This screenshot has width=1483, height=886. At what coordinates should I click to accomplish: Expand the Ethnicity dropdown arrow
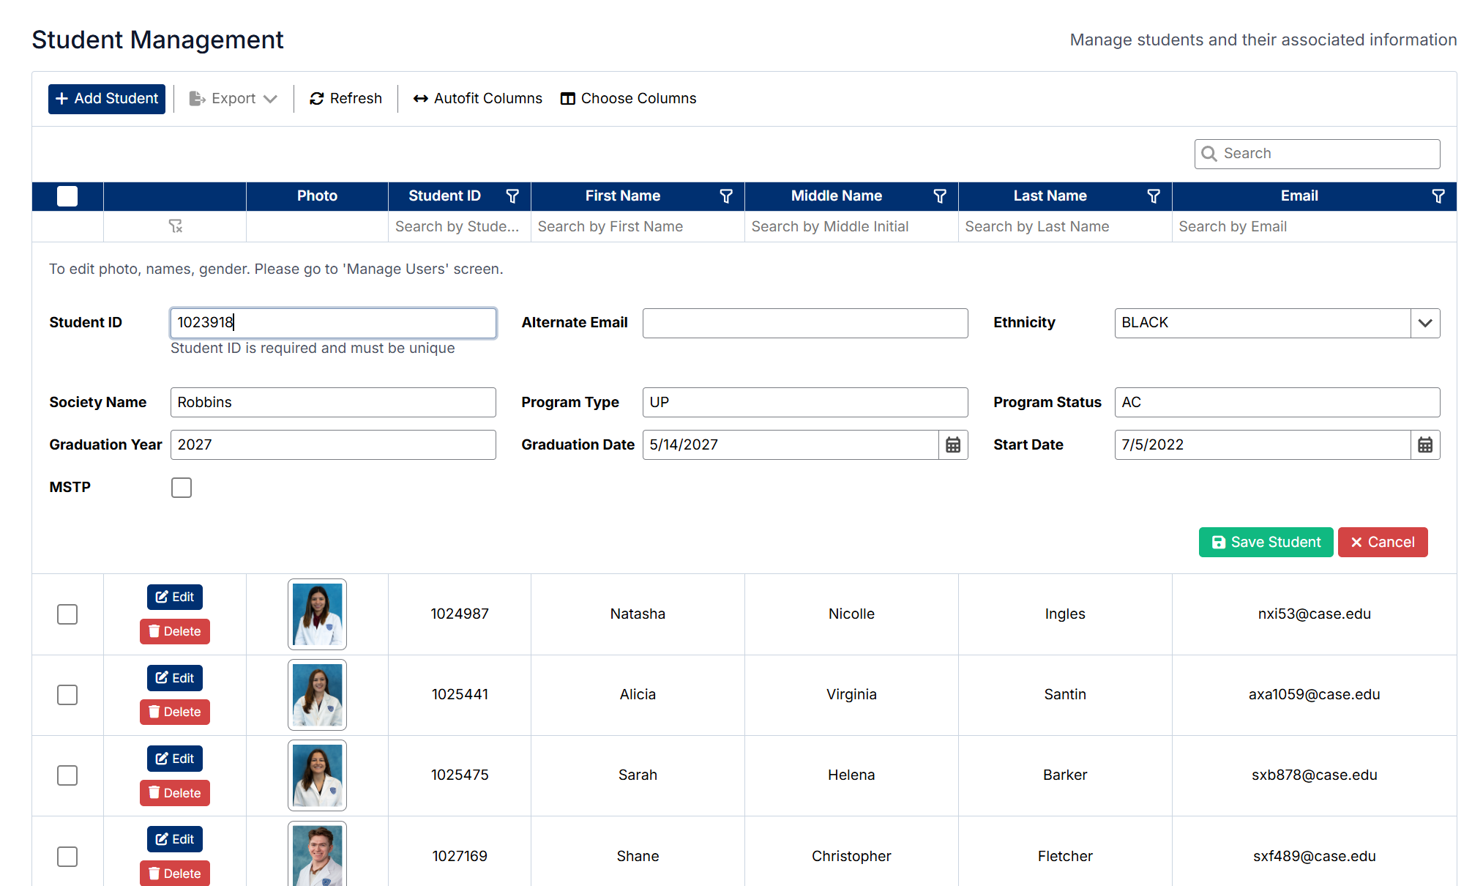pos(1424,323)
